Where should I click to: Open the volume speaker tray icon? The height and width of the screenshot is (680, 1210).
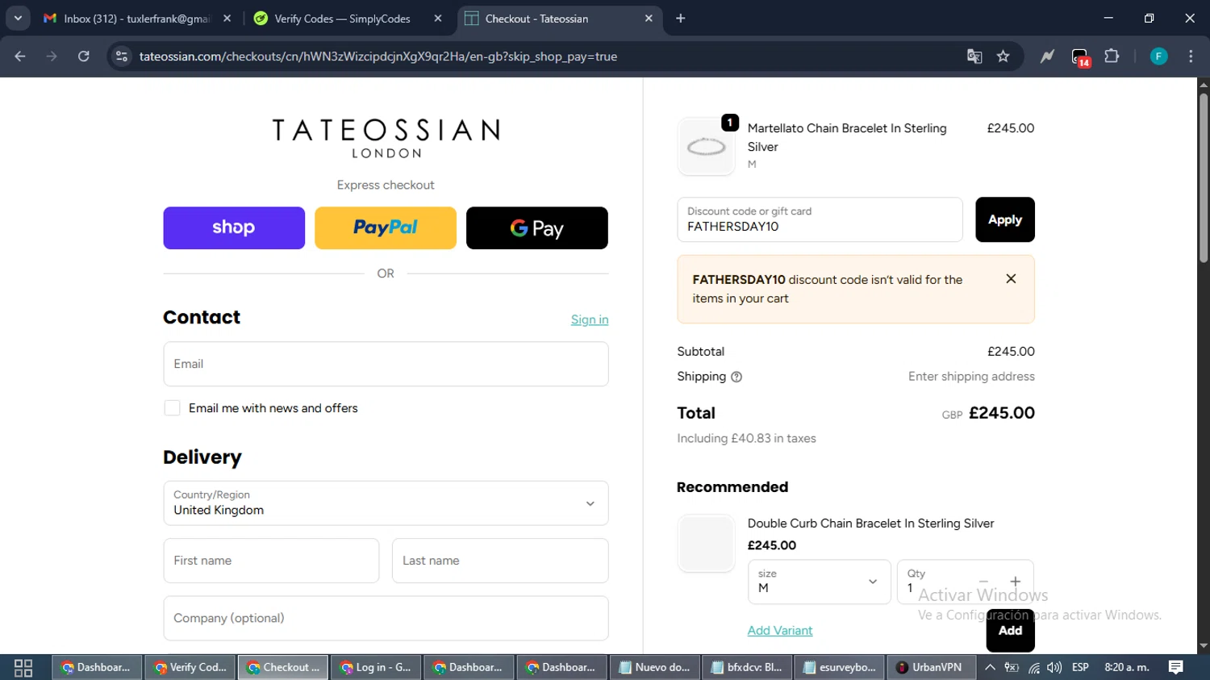point(1054,668)
